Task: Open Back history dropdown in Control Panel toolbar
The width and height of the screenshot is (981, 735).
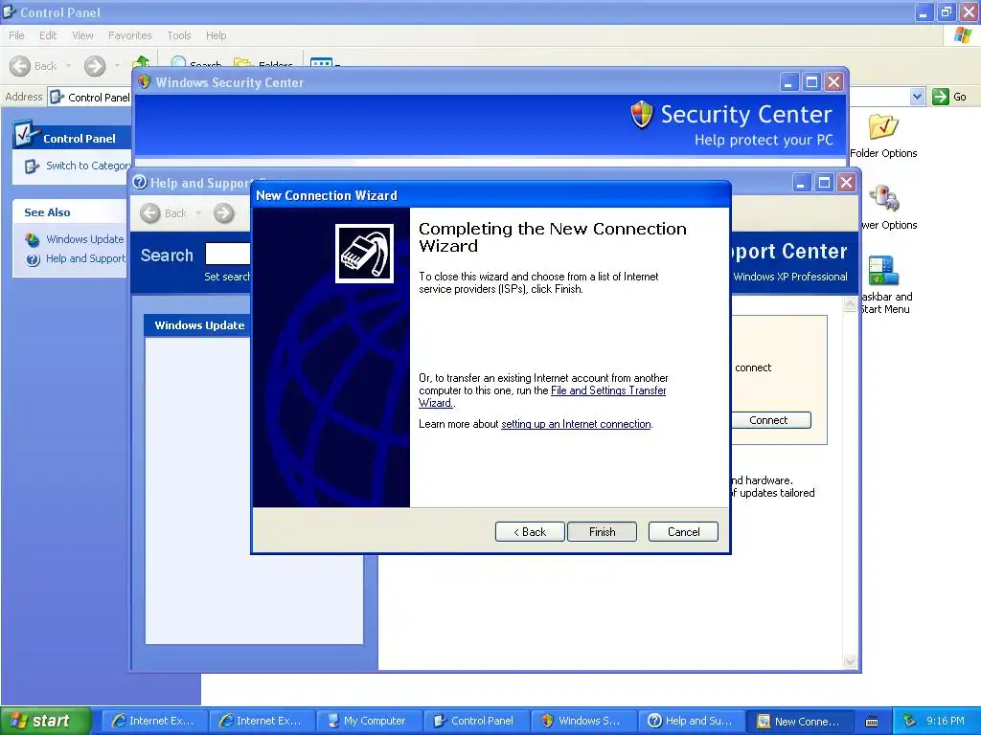Action: click(68, 66)
